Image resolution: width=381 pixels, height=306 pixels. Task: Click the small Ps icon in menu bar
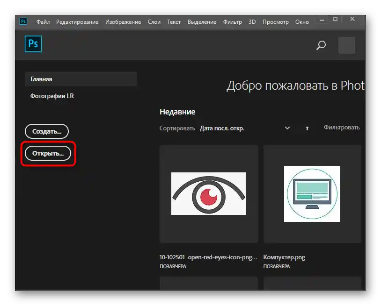(23, 21)
